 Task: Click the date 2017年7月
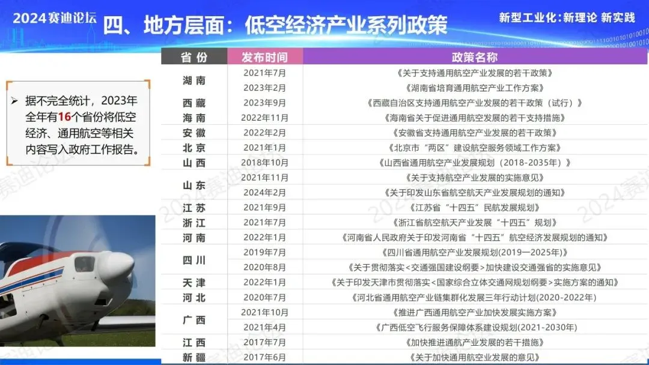pos(265,342)
